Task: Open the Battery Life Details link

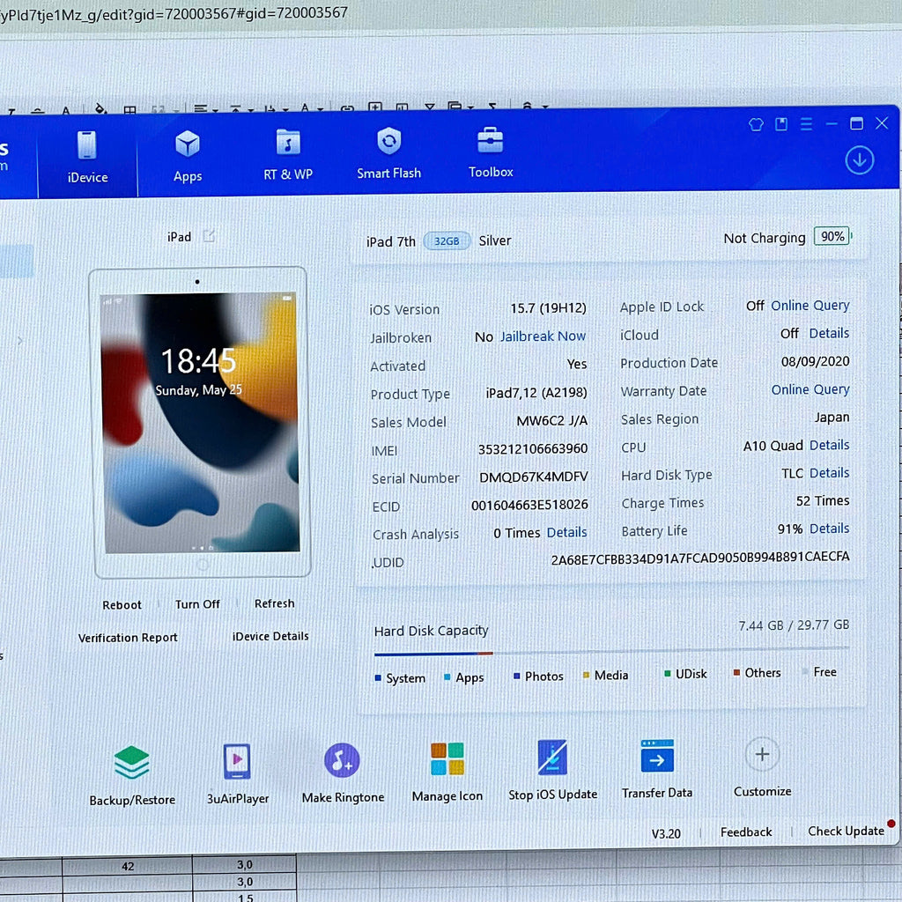Action: pyautogui.click(x=829, y=529)
